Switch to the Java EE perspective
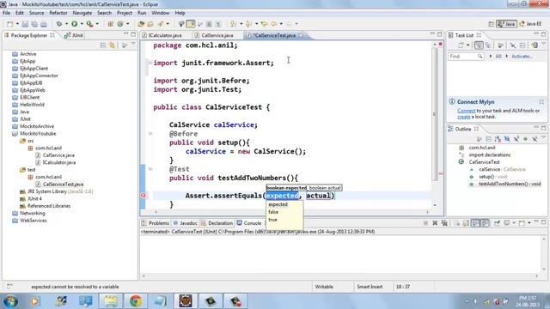The height and width of the screenshot is (309, 550). [x=530, y=24]
